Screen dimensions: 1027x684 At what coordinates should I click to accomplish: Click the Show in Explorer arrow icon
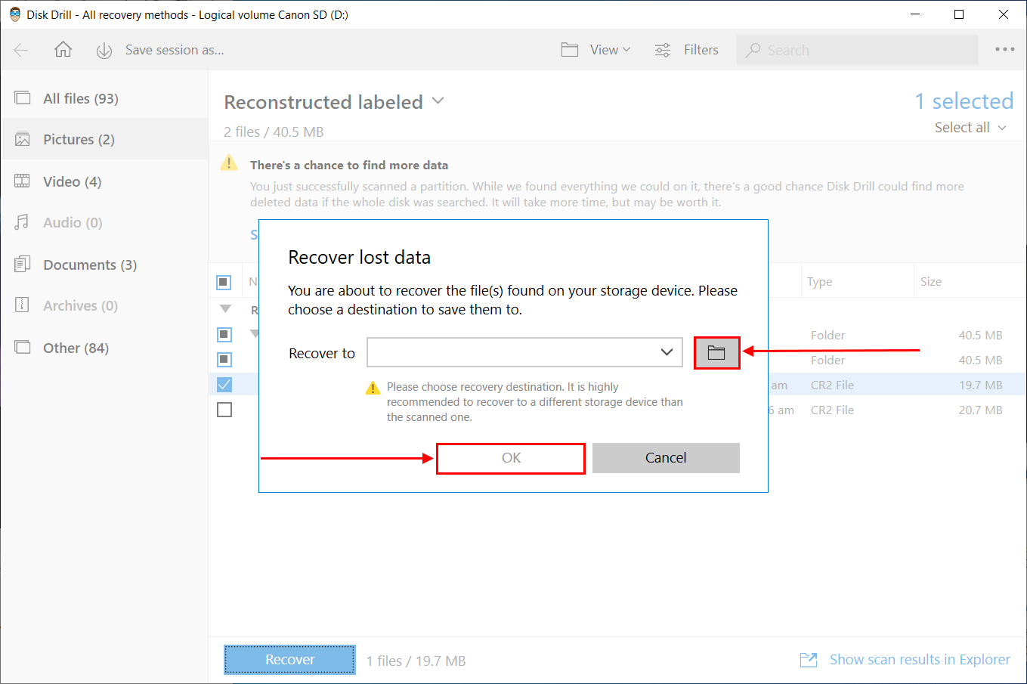pos(809,660)
